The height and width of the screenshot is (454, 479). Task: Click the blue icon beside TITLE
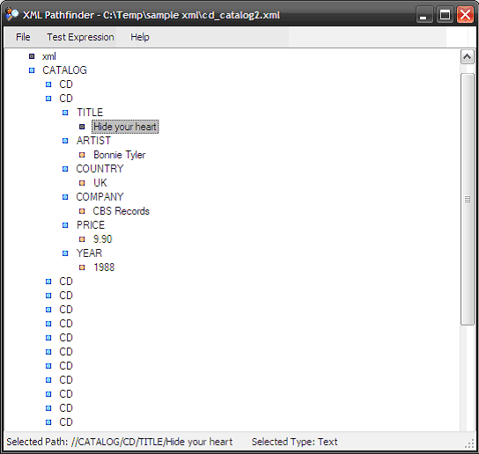65,113
